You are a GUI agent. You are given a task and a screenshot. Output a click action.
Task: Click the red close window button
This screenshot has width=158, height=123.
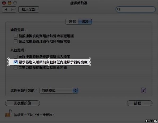4,3
